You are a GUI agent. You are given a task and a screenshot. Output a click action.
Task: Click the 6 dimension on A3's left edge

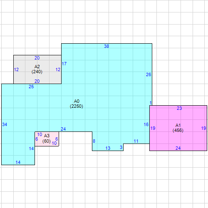point(37,139)
